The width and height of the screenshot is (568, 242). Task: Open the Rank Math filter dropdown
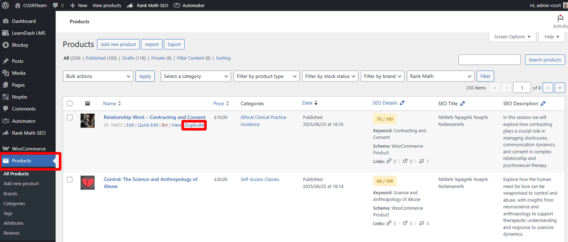click(x=441, y=76)
